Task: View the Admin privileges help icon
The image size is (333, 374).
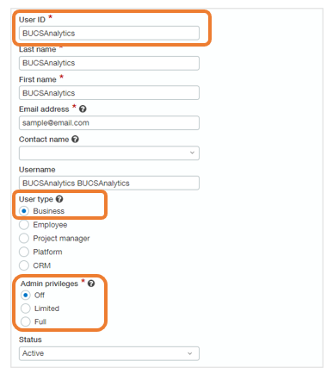Action: pos(91,284)
